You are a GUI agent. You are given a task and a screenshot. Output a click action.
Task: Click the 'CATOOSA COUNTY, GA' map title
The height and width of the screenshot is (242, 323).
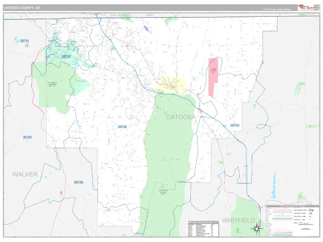click(x=22, y=8)
